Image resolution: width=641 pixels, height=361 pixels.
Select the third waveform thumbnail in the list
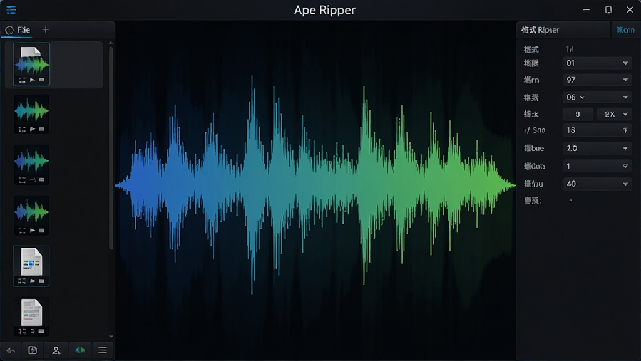(x=31, y=165)
